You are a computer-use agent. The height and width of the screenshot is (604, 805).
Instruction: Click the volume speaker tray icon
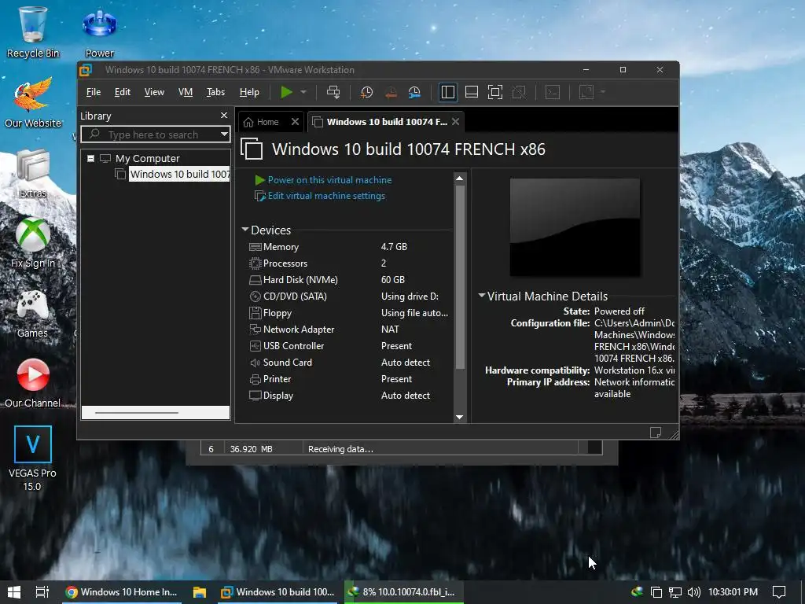tap(694, 592)
